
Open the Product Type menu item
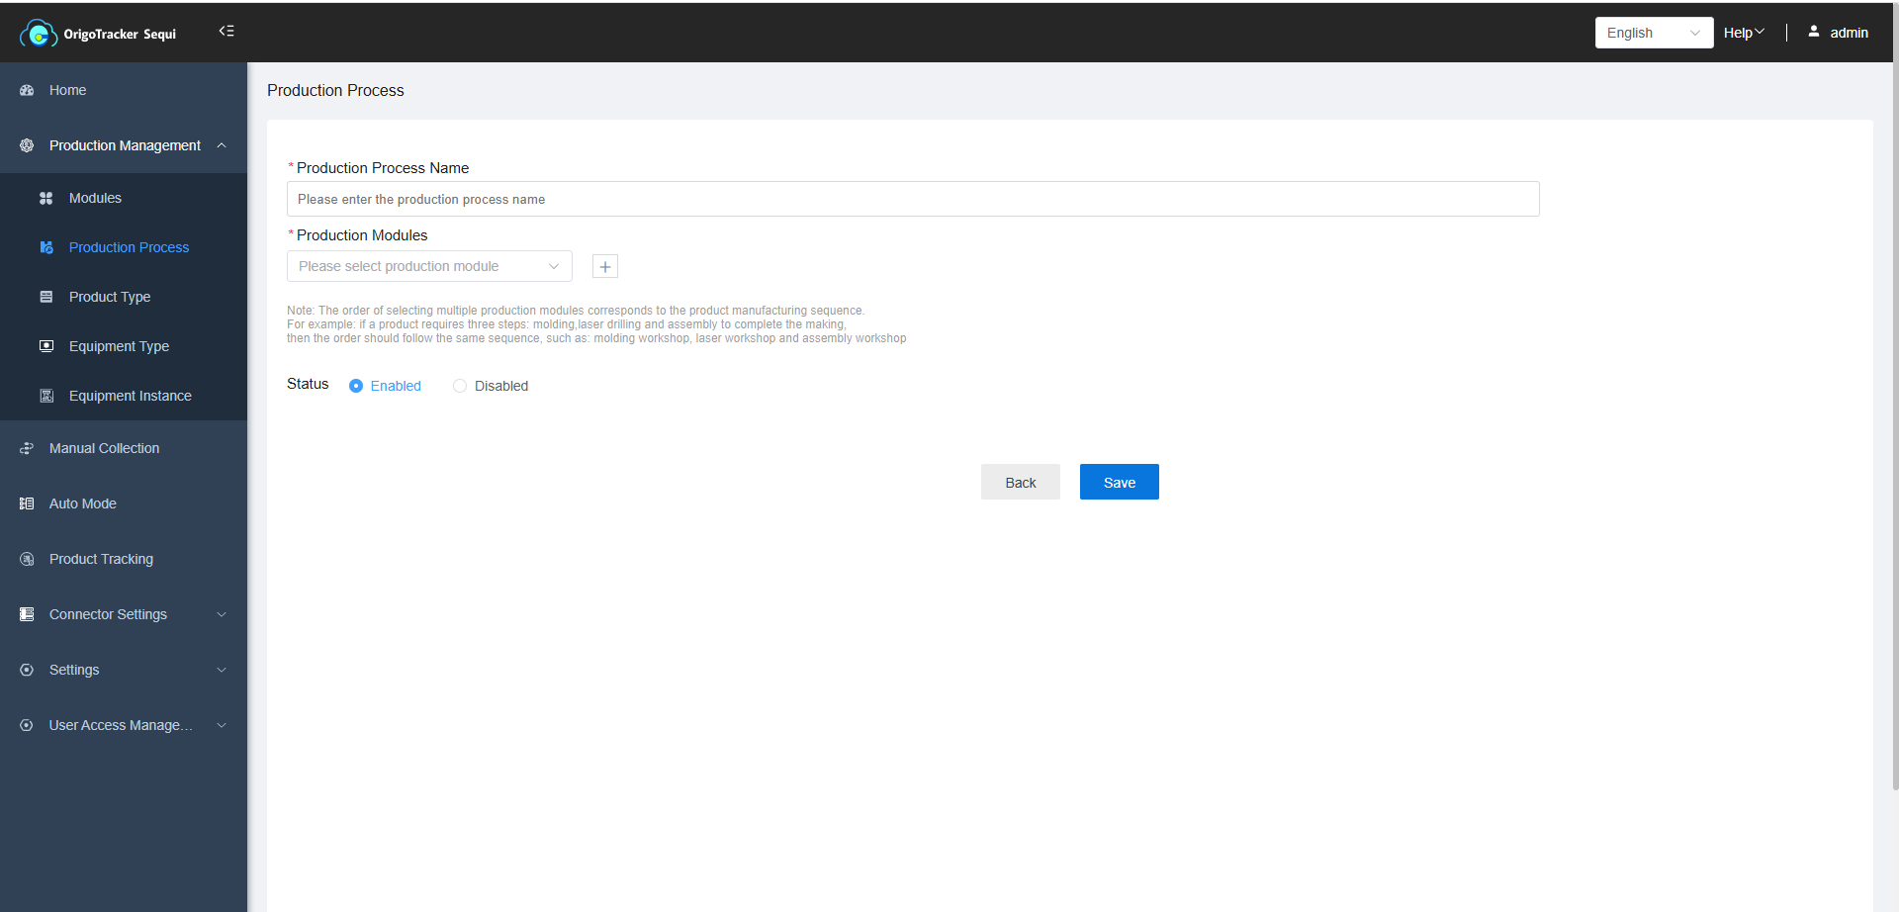(110, 297)
